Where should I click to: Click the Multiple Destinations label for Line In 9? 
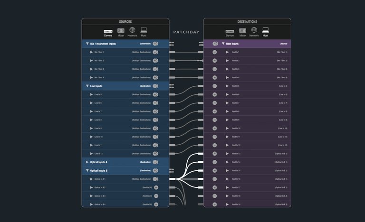141,128
